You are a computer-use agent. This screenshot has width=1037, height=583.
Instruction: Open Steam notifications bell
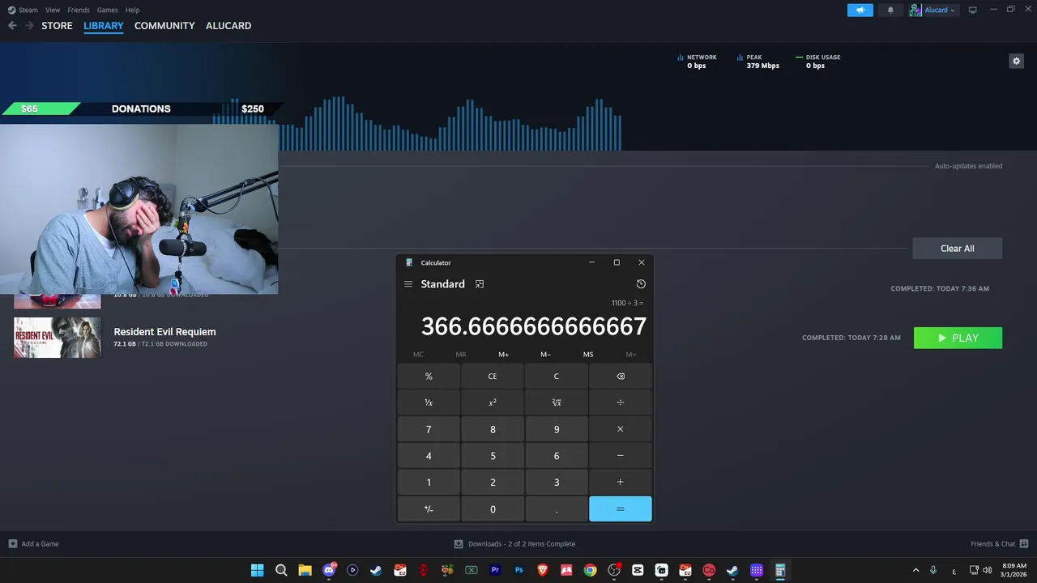[890, 10]
